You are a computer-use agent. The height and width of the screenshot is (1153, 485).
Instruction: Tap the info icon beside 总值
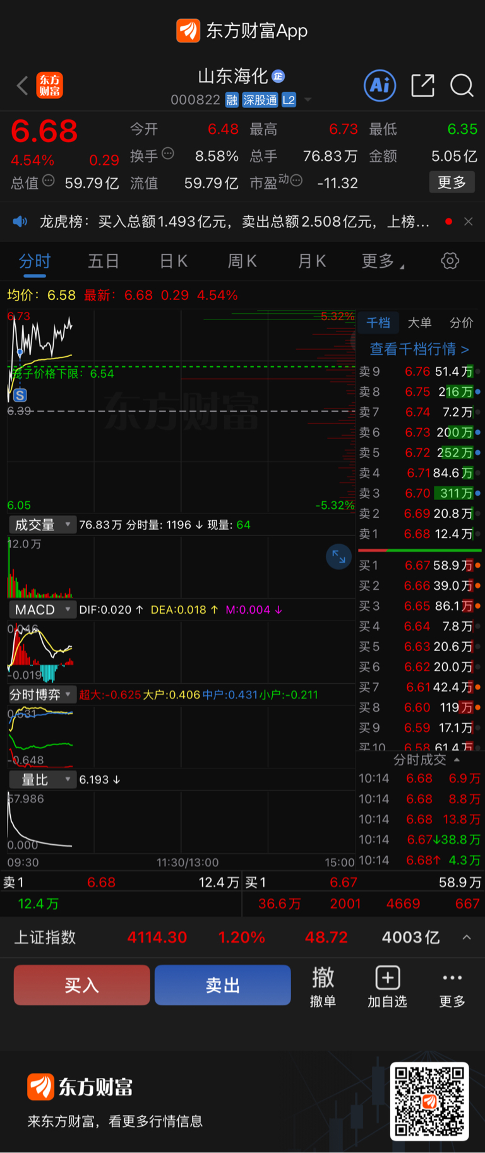pyautogui.click(x=49, y=181)
